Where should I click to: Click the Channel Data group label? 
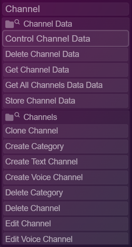click(48, 24)
